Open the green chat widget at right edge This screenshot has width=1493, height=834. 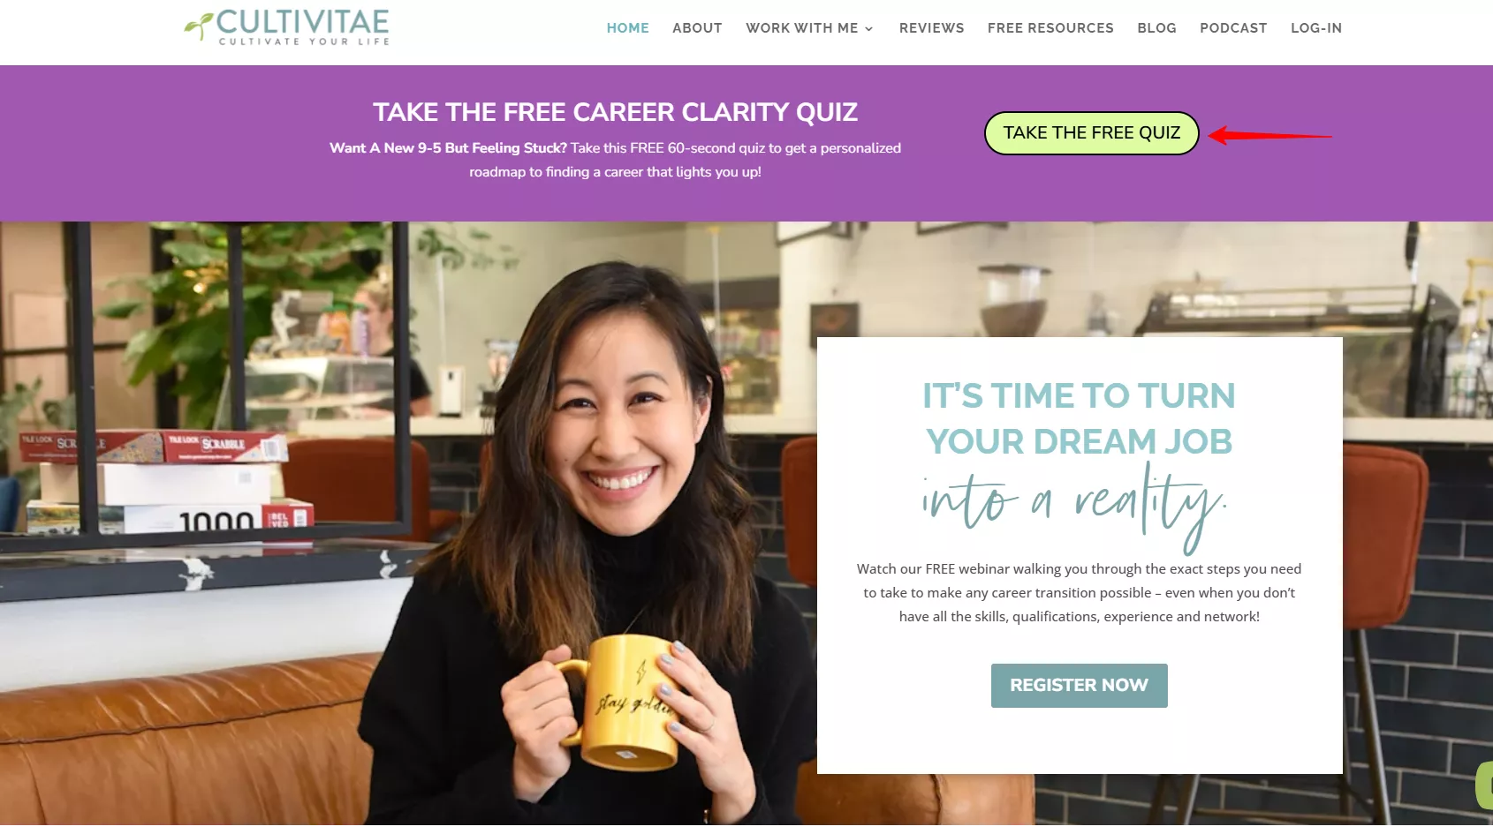point(1484,785)
